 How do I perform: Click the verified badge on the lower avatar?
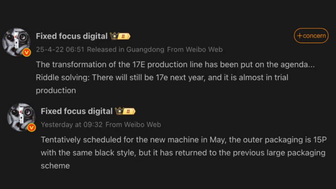coord(32,127)
